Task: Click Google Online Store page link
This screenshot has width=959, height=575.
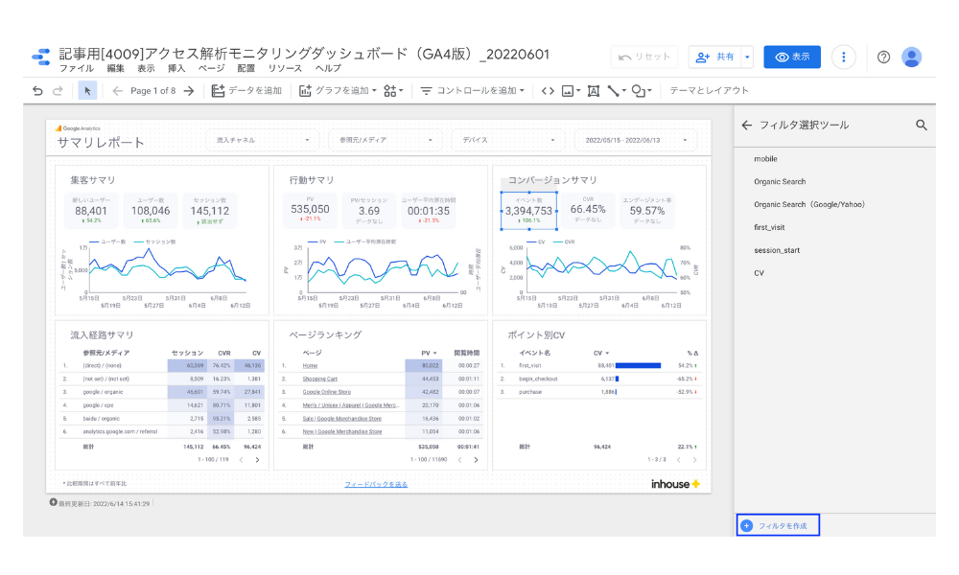Action: [327, 392]
